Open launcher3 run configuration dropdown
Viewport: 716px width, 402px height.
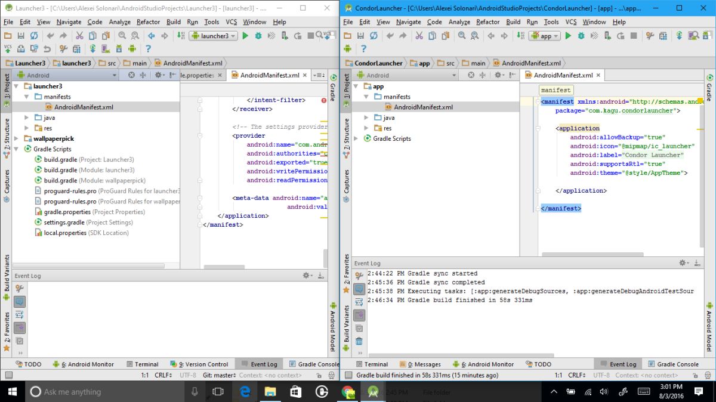point(214,36)
